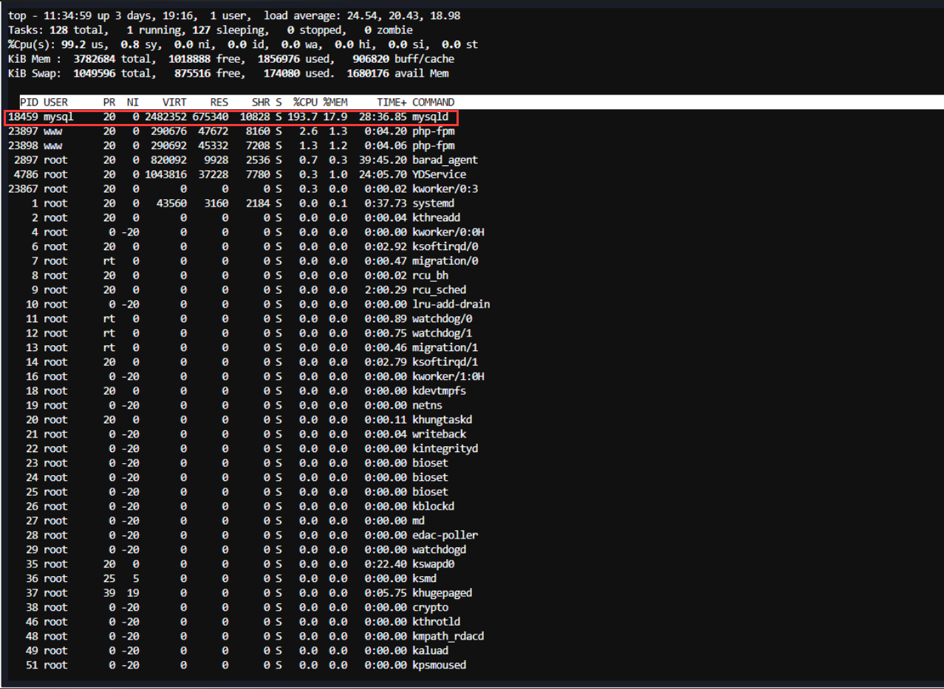Select the rcu_sched process name
This screenshot has height=689, width=944.
tap(439, 290)
